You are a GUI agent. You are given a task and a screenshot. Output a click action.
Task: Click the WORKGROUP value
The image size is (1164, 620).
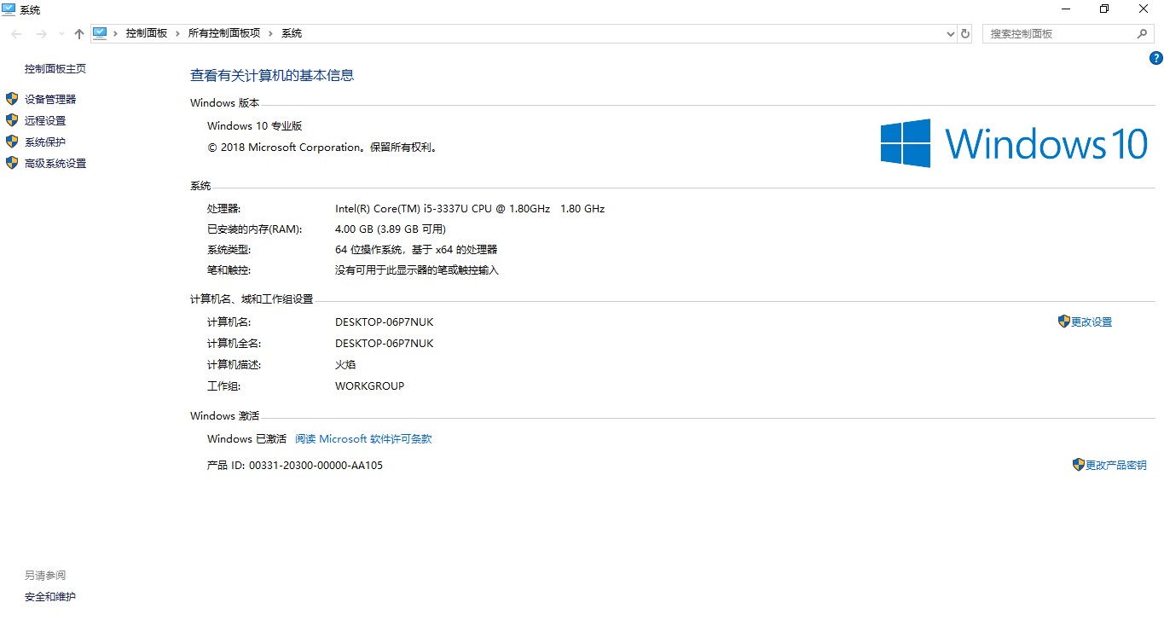click(x=369, y=386)
